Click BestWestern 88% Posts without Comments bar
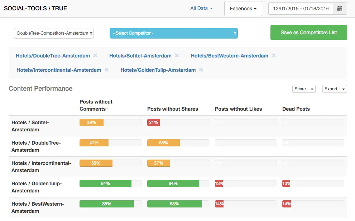The width and height of the screenshot is (355, 221). (x=106, y=204)
